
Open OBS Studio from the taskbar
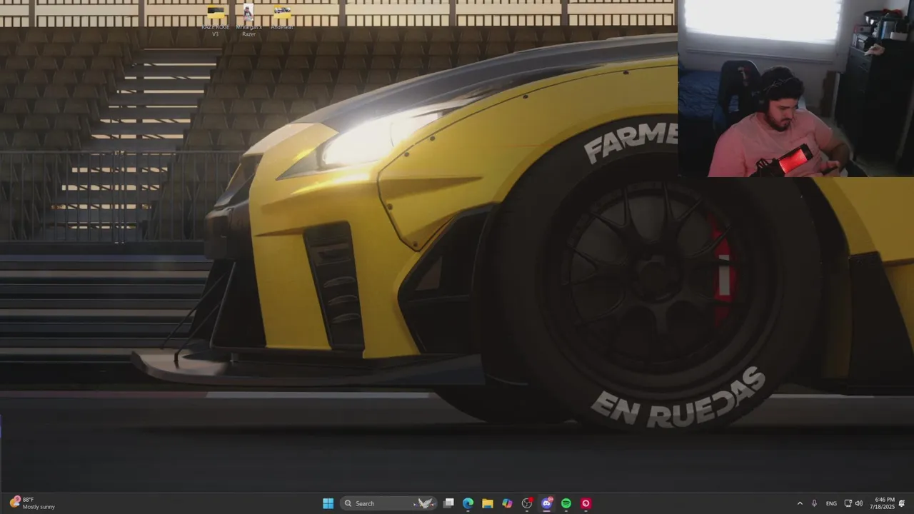pyautogui.click(x=527, y=503)
